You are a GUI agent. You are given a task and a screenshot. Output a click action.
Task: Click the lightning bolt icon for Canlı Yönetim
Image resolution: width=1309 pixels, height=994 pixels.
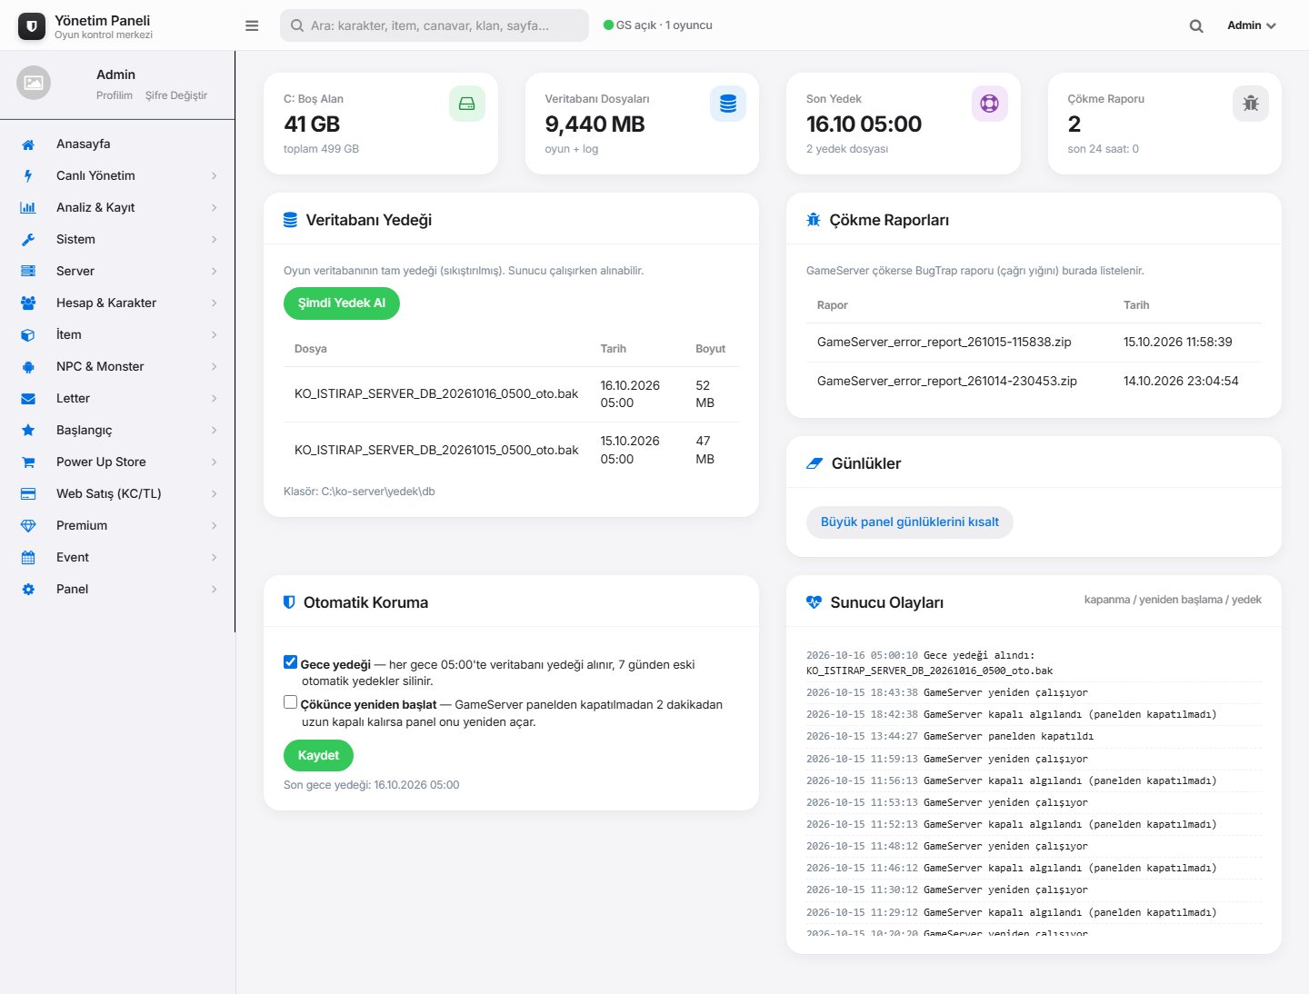pos(28,176)
